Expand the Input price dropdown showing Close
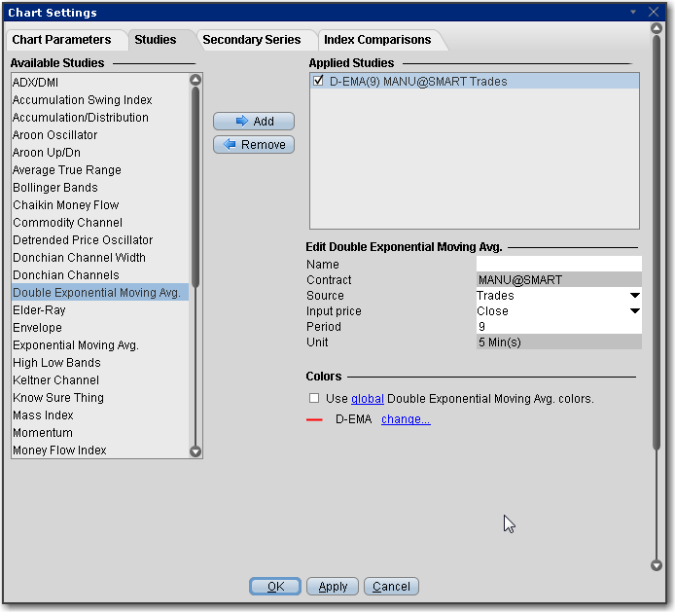Image resolution: width=675 pixels, height=612 pixels. 634,311
